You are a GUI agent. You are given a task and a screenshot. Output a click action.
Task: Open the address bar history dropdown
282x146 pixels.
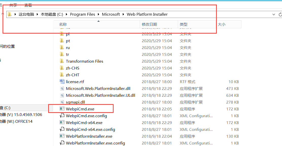pyautogui.click(x=274, y=14)
